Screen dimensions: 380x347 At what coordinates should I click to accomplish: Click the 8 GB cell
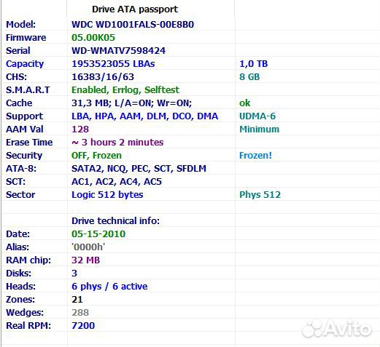click(x=249, y=77)
